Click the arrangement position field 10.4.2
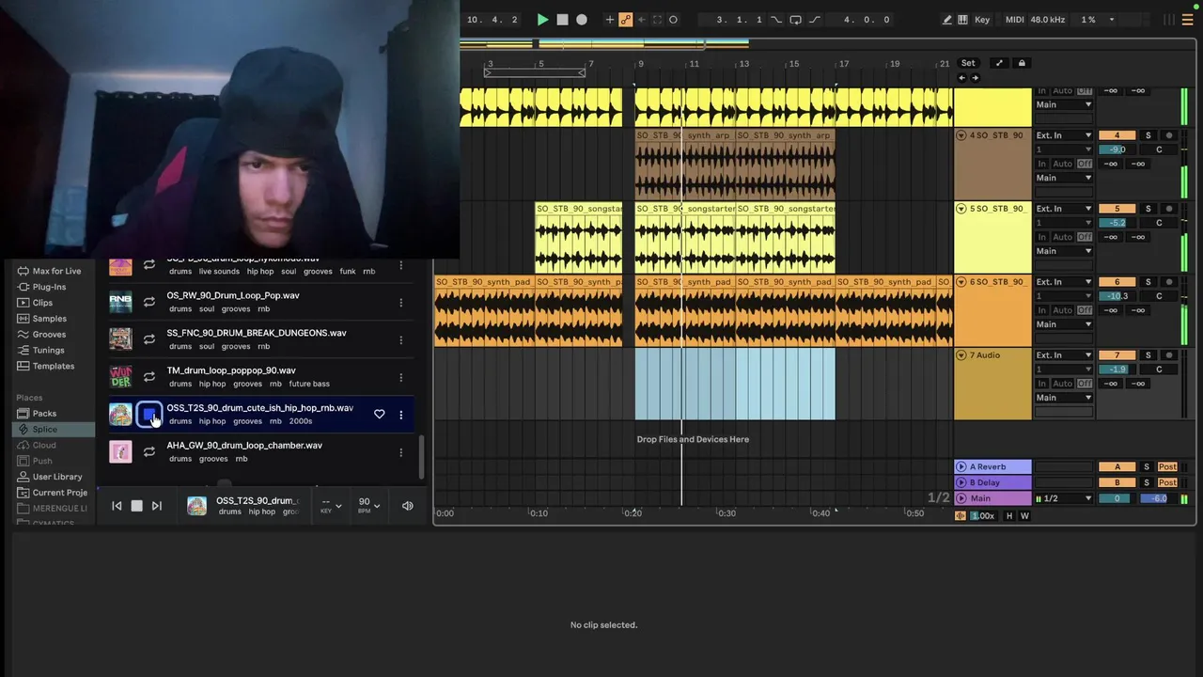Screen dimensions: 1203x677 click(x=492, y=20)
